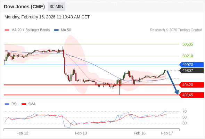Screen dimensions: 205x139
Task: Click the red 49145 support price tag
Action: (191, 95)
